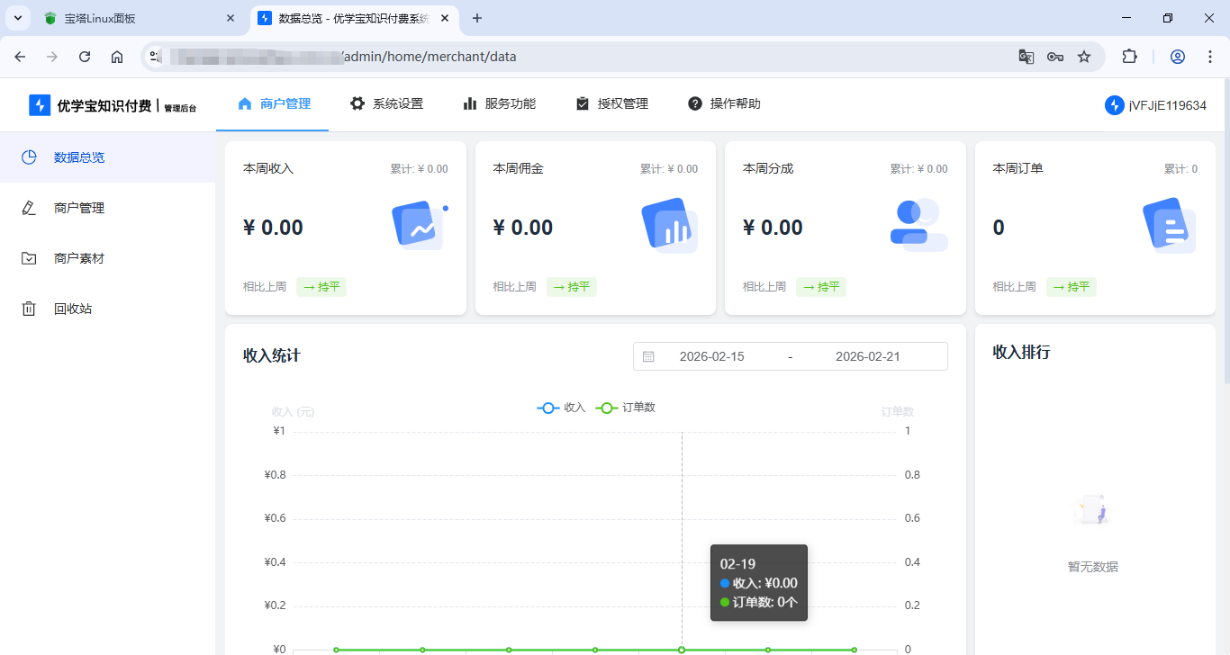This screenshot has width=1230, height=655.
Task: Open the 操作帮助 question mark icon
Action: [694, 103]
